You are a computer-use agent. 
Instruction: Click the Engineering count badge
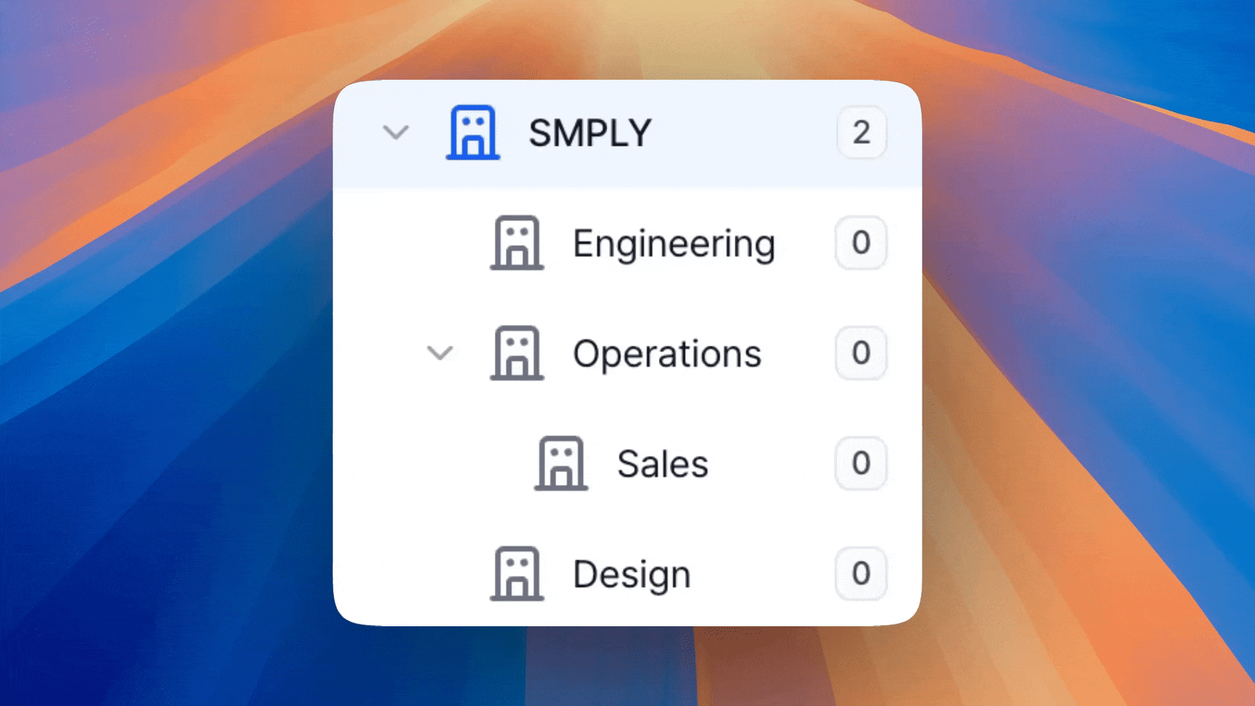[x=861, y=243]
